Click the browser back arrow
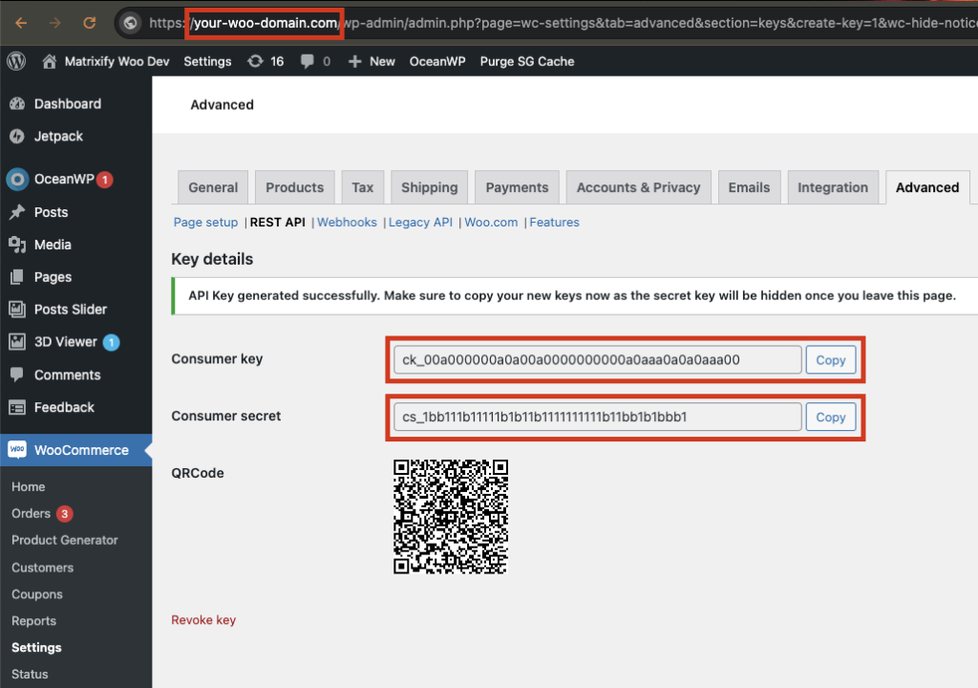 point(19,21)
